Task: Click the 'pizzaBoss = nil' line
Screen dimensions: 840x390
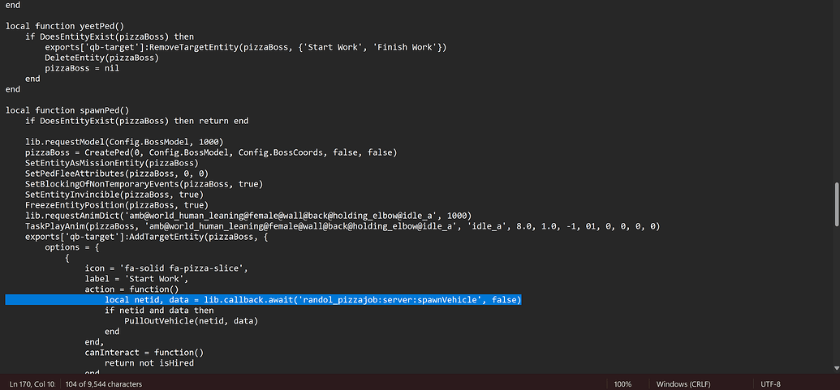Action: pos(81,68)
